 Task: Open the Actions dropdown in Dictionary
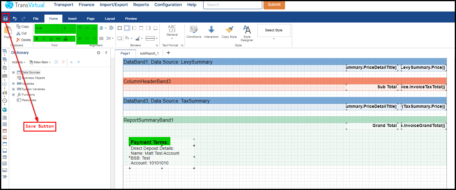click(19, 62)
